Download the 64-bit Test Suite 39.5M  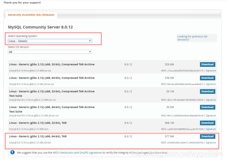[207, 107]
